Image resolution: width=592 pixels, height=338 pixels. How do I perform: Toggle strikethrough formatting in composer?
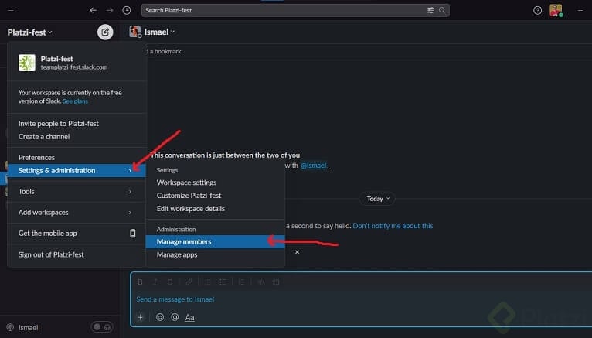170,282
